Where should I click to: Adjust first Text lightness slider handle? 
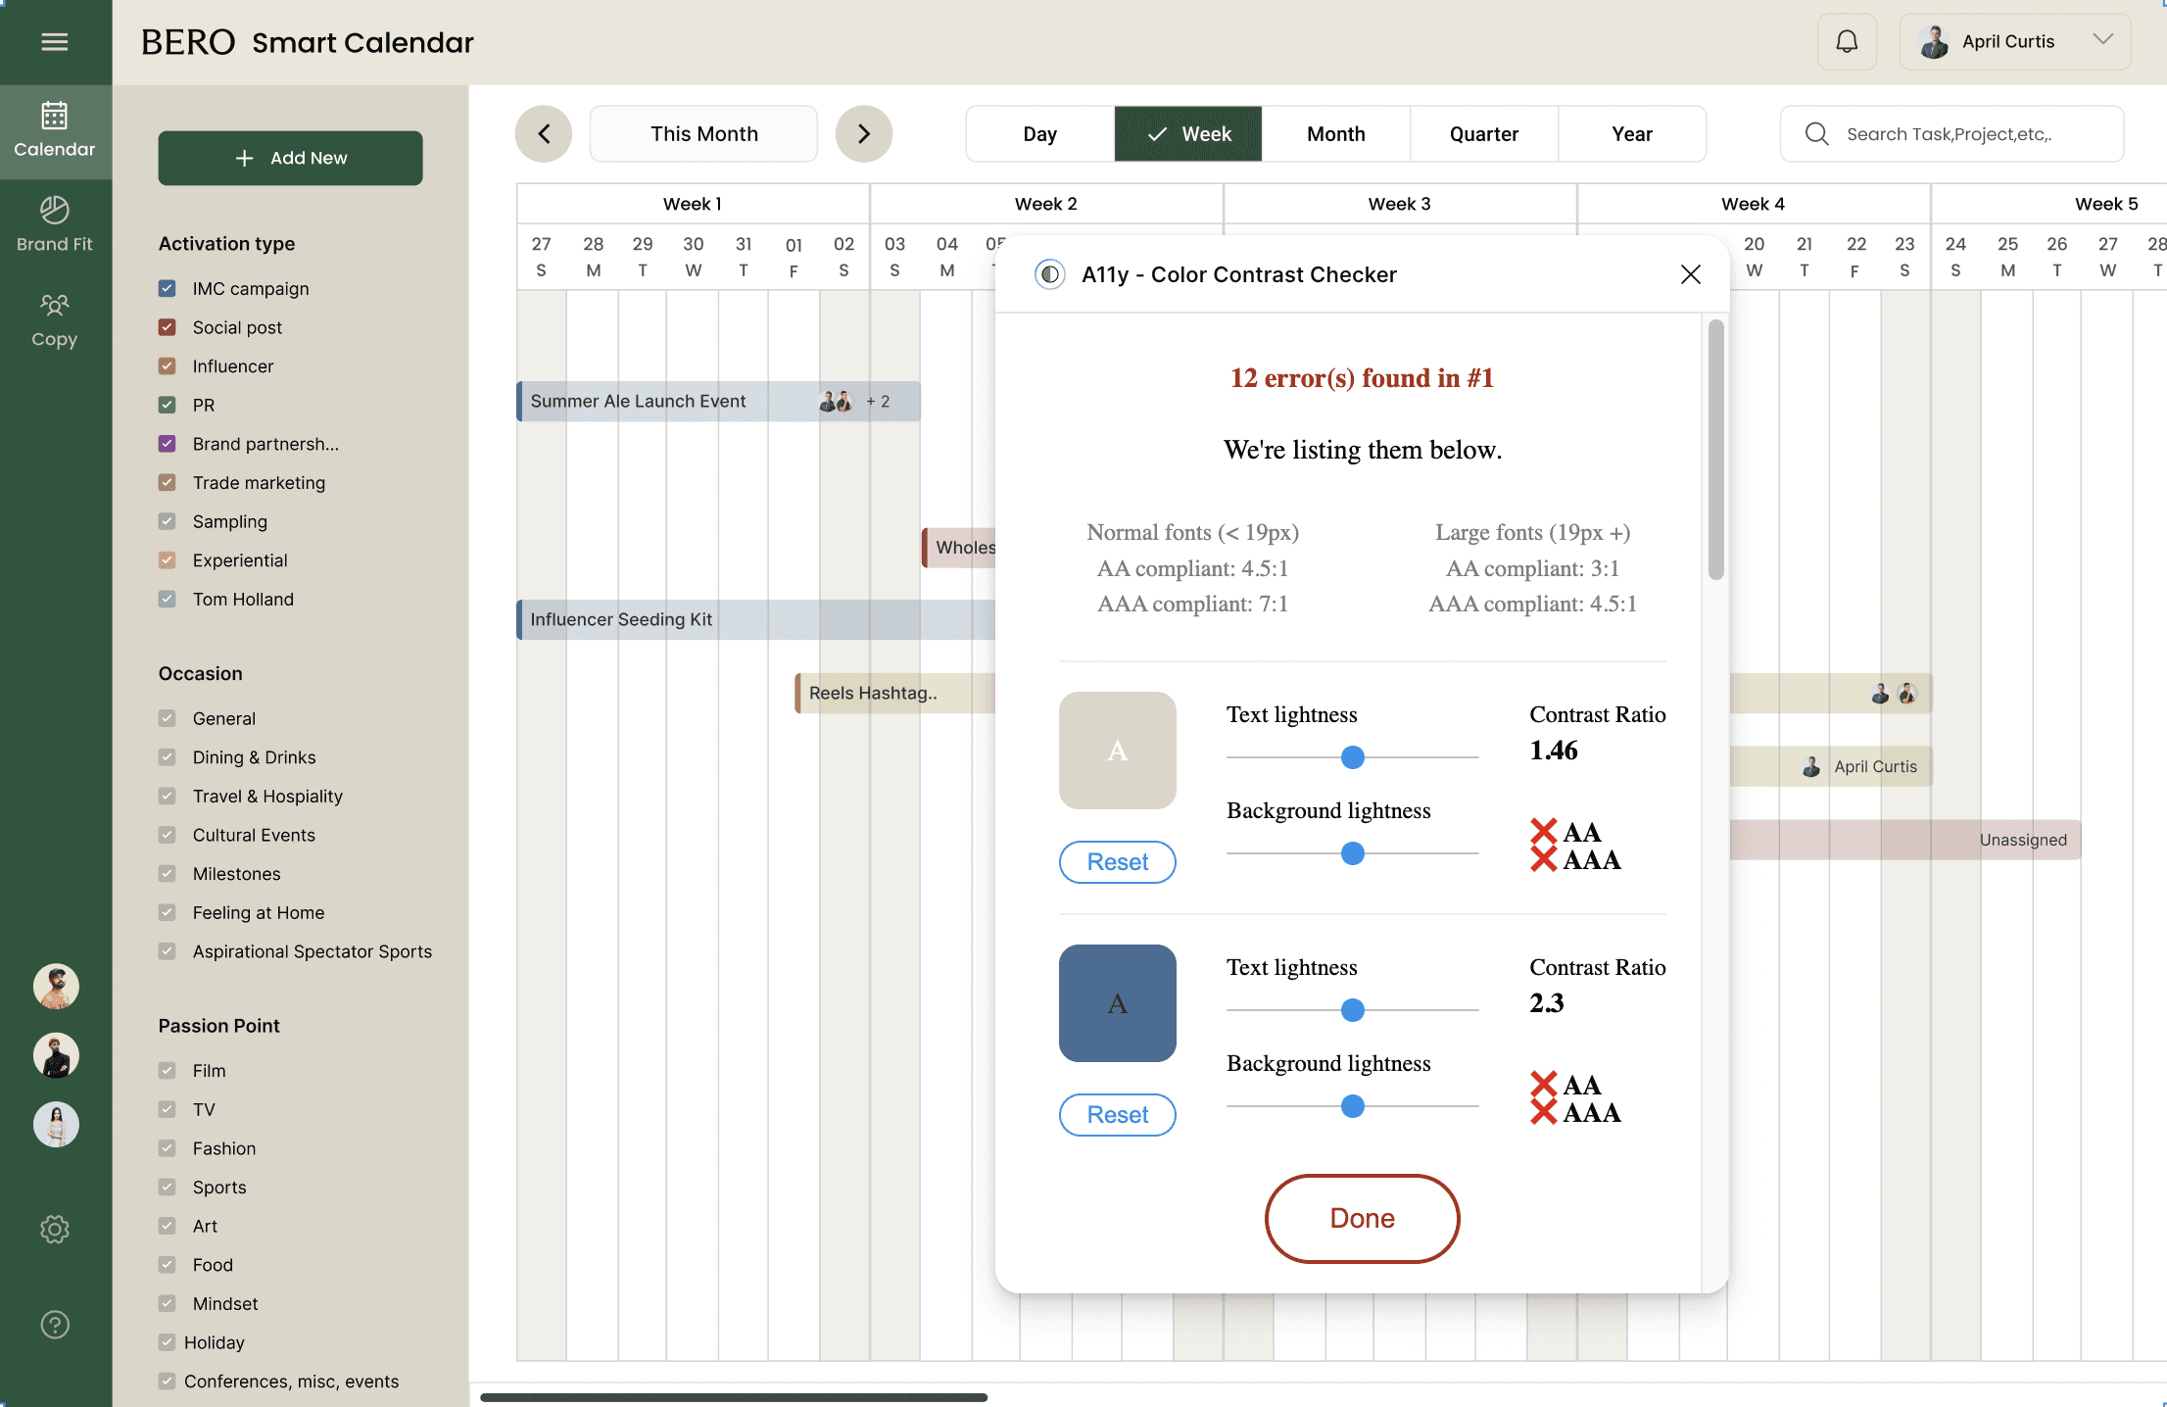1352,757
